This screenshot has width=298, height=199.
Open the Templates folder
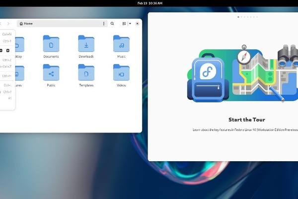[x=86, y=73]
